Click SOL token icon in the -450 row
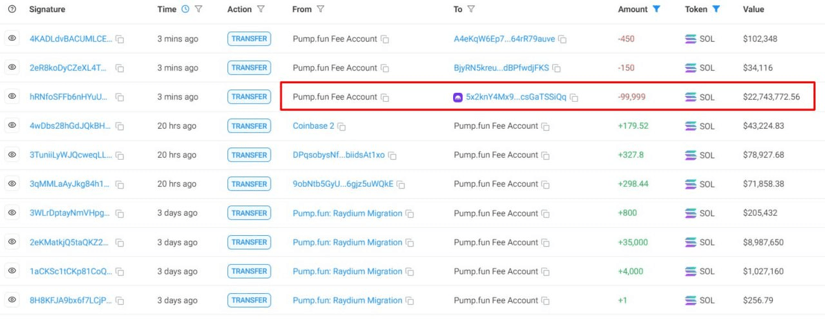Screen dimensions: 825x319 (690, 39)
